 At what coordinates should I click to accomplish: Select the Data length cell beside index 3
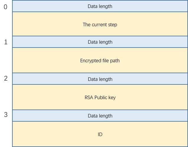pos(100,116)
